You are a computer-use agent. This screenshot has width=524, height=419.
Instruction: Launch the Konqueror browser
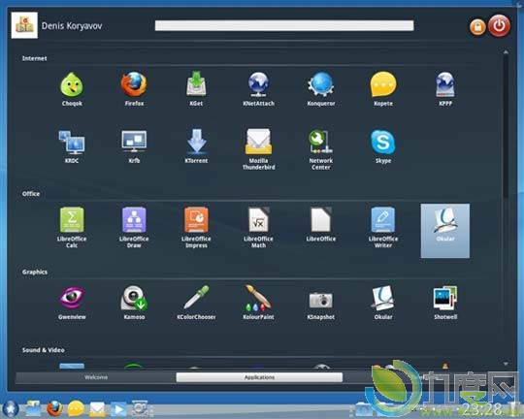point(321,89)
